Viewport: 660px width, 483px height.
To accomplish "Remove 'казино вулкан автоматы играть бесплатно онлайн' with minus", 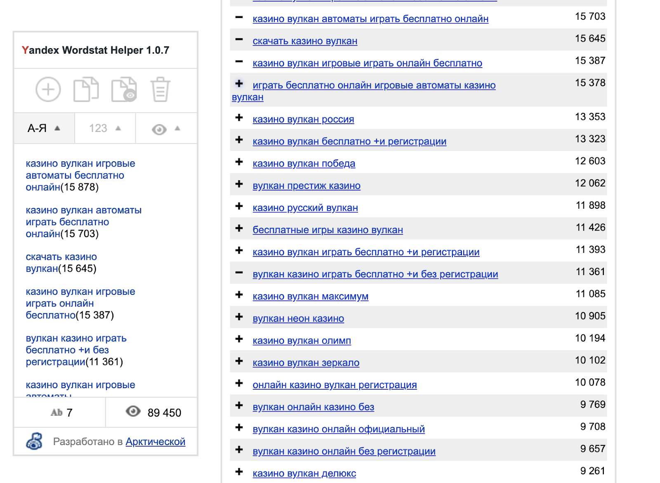I will [239, 18].
